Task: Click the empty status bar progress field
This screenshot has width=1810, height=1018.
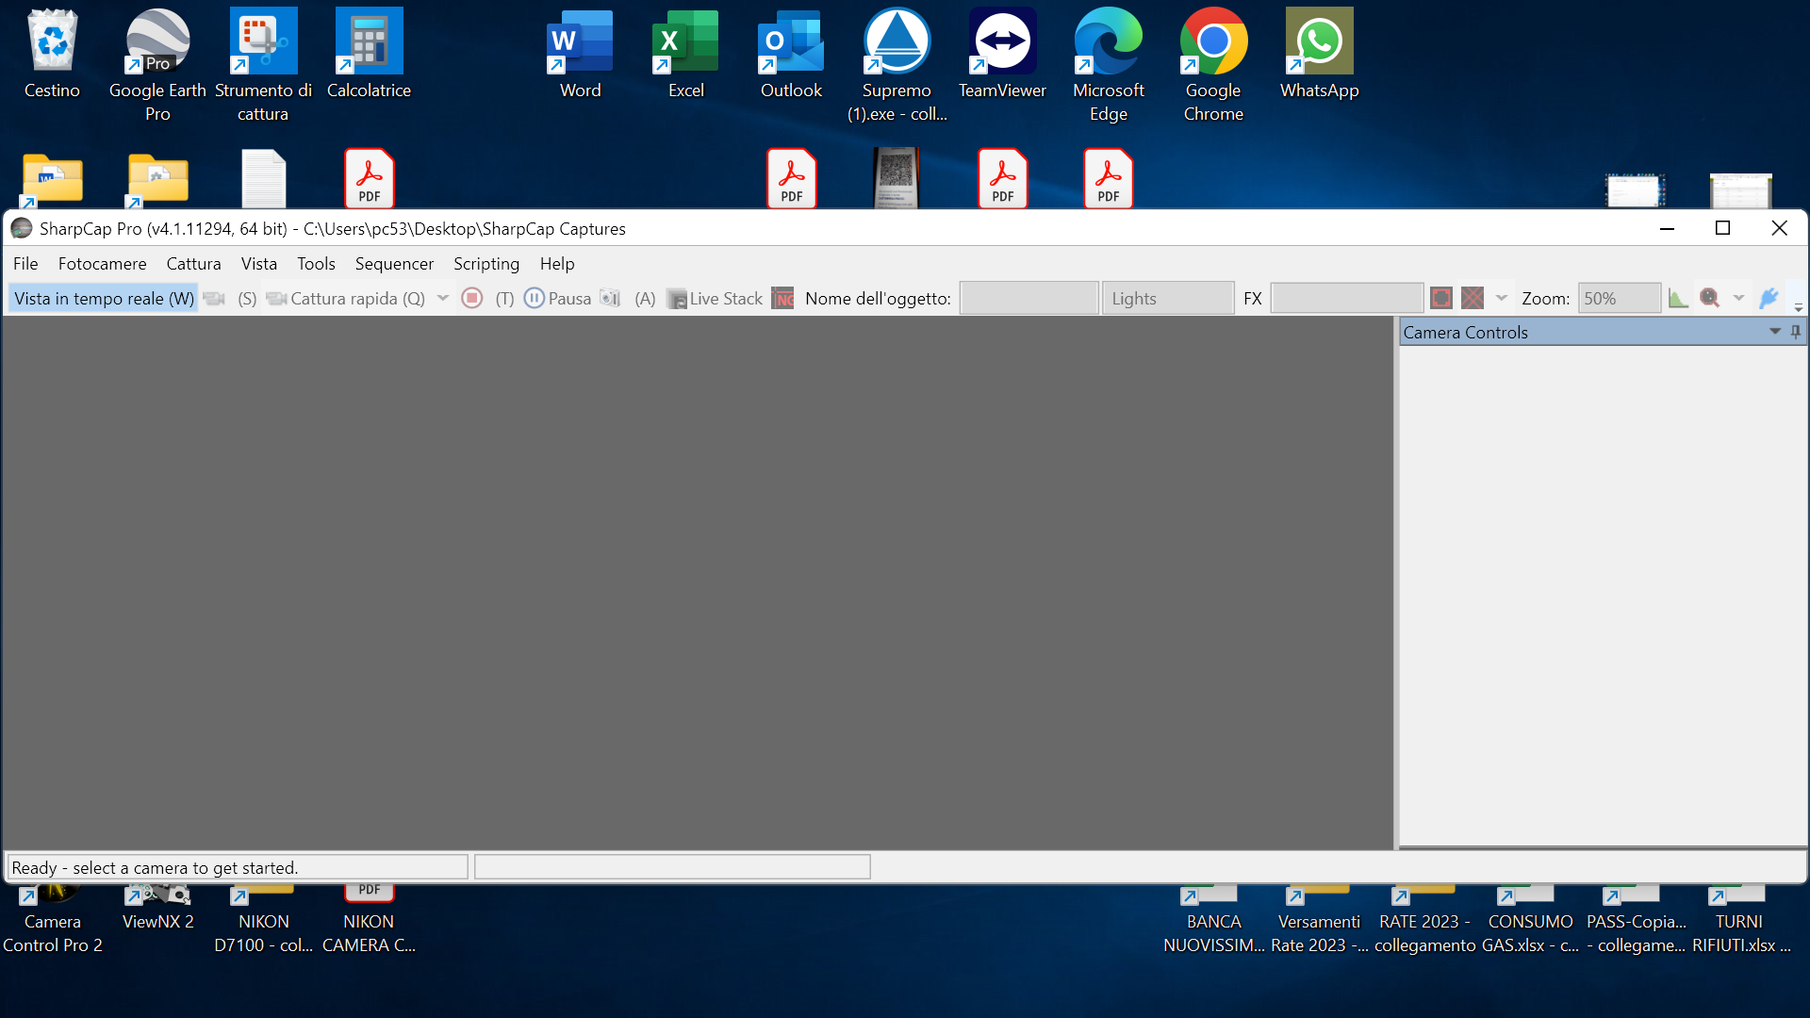Action: [x=672, y=867]
